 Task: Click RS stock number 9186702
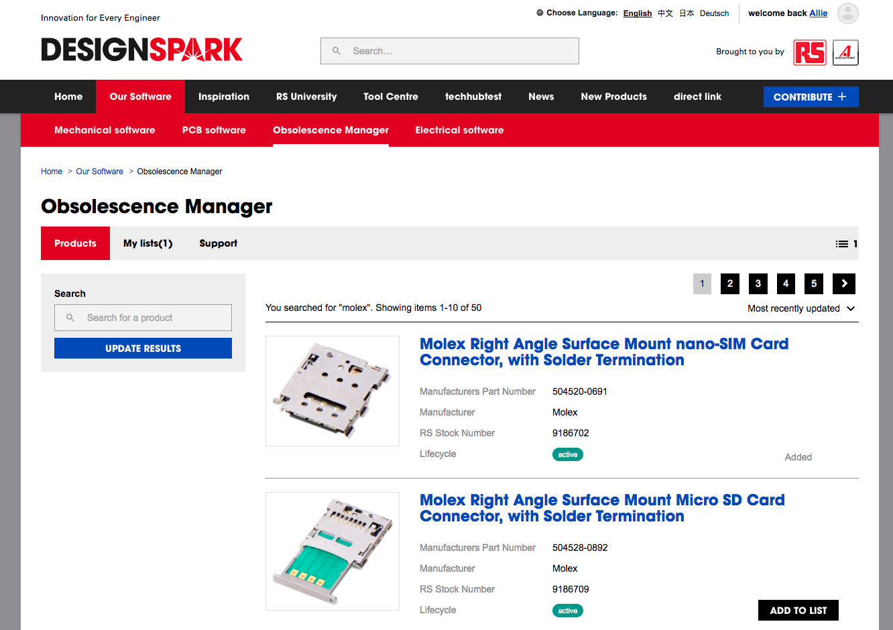pyautogui.click(x=571, y=433)
